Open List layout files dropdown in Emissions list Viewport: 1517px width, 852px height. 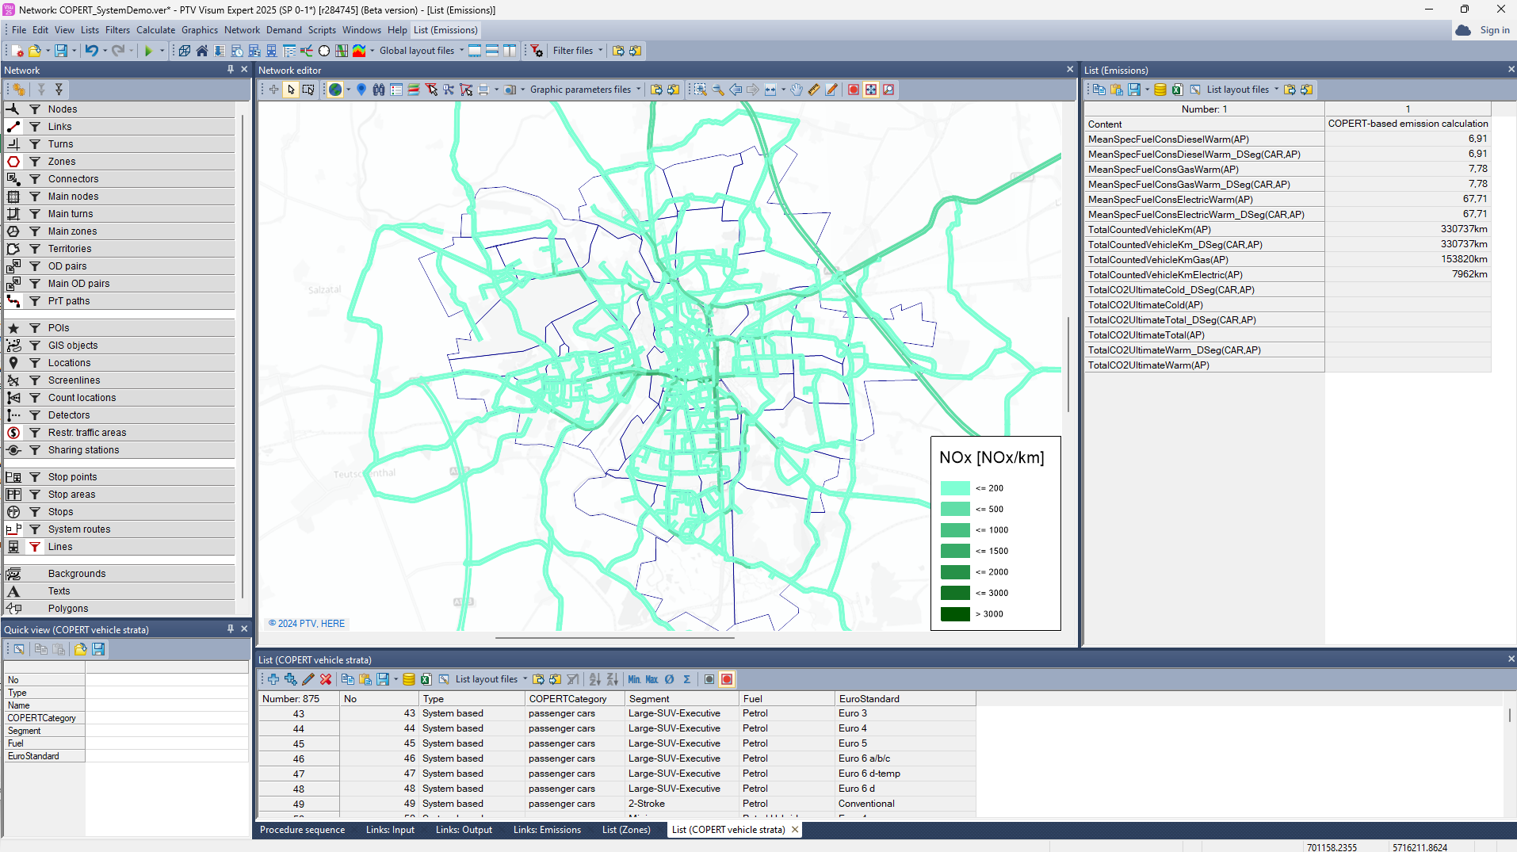pos(1242,90)
